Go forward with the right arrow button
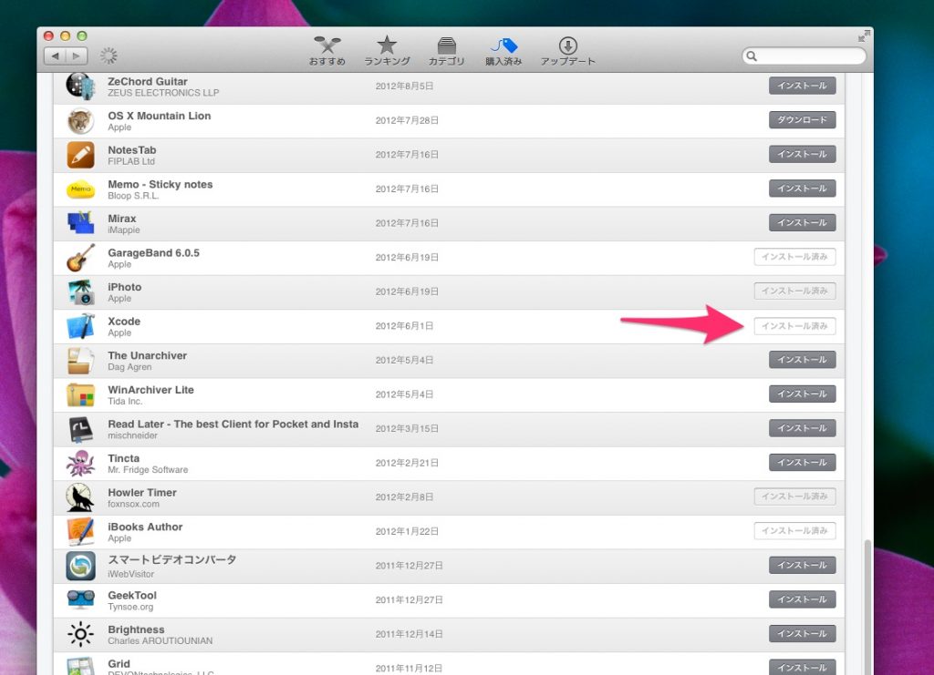 tap(77, 56)
